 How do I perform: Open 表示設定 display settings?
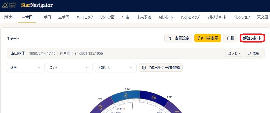tap(178, 38)
